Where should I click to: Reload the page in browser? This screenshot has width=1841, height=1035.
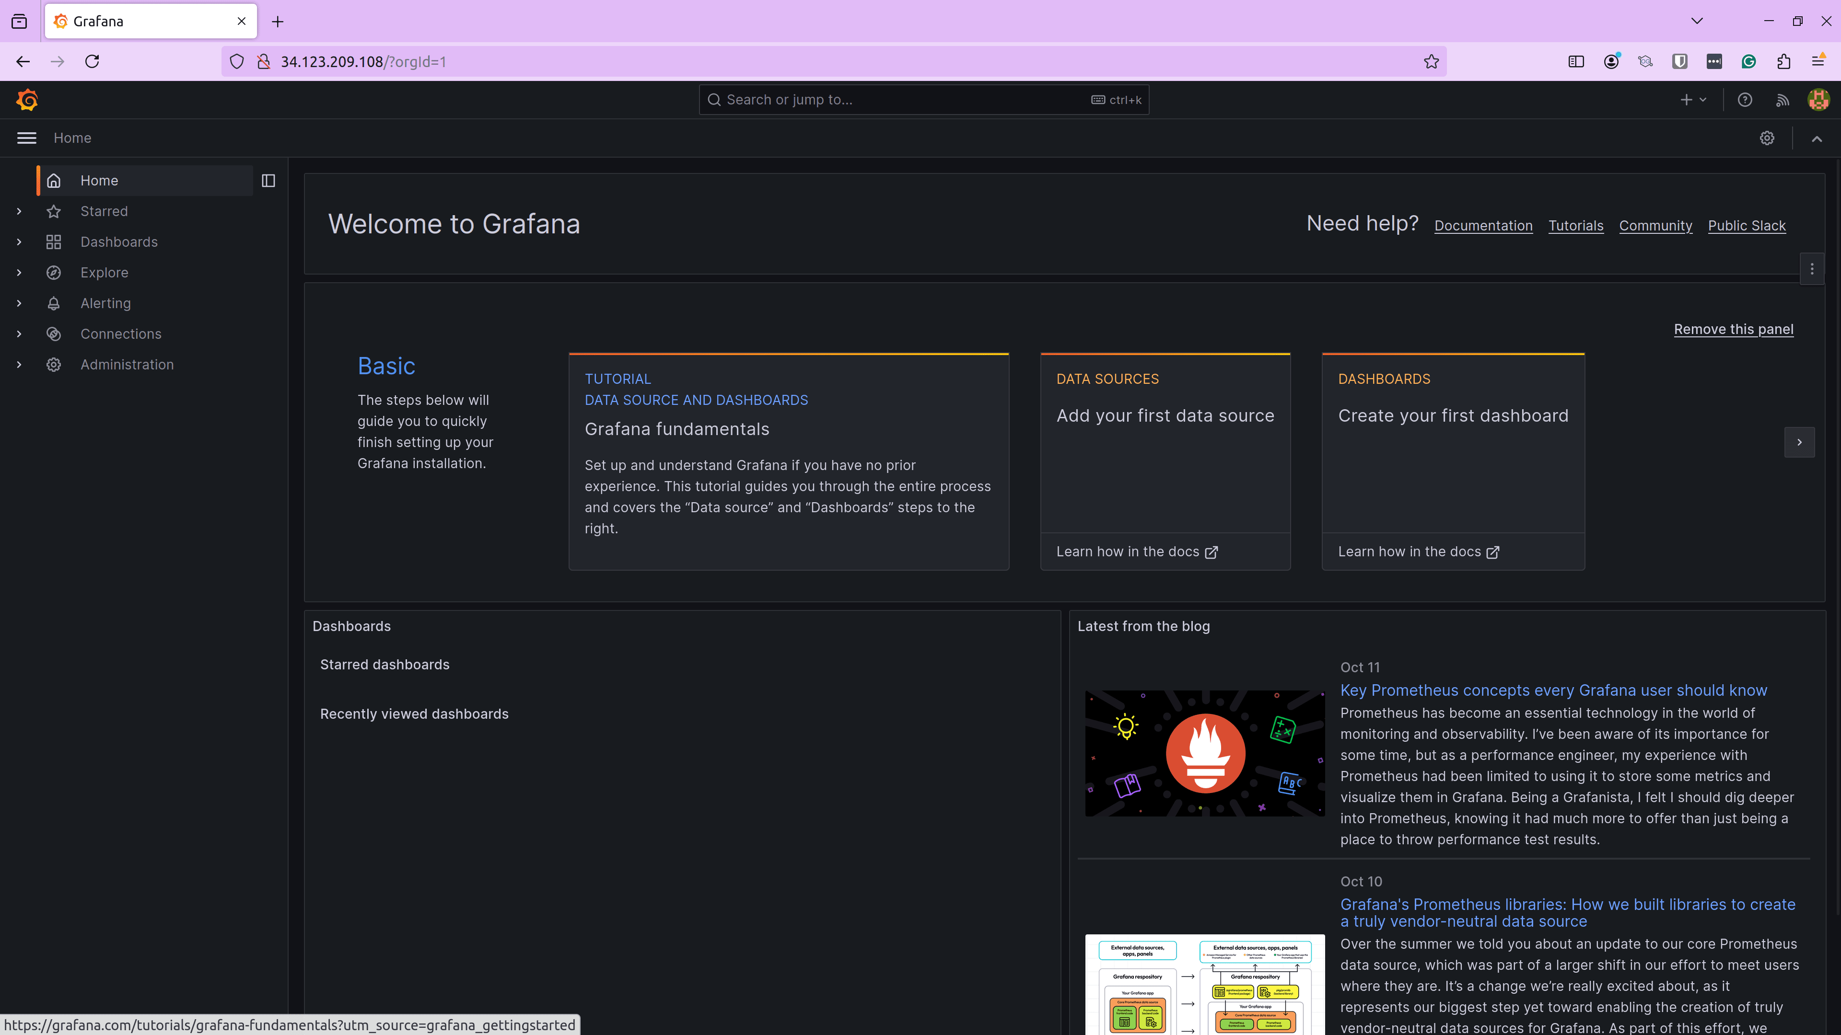pyautogui.click(x=92, y=61)
